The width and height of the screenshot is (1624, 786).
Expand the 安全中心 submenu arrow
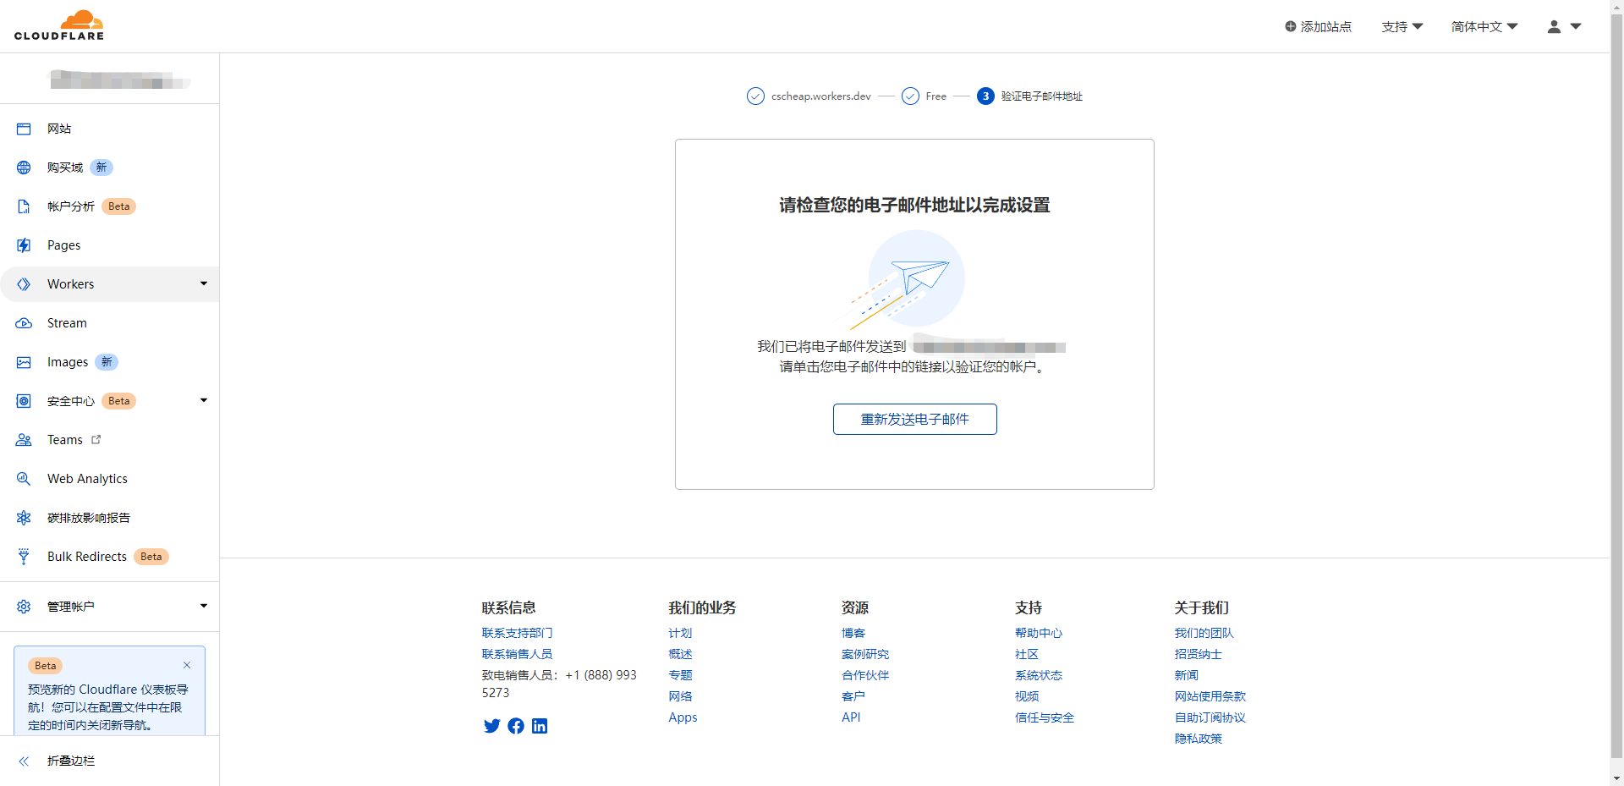(204, 400)
